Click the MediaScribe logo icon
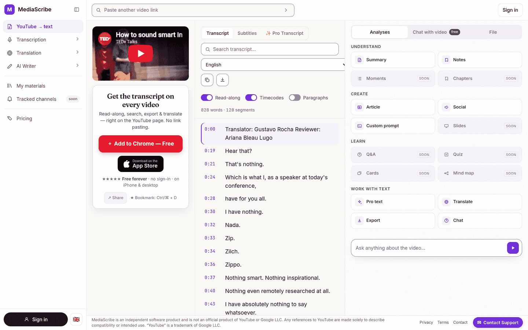Image resolution: width=528 pixels, height=330 pixels. click(10, 10)
